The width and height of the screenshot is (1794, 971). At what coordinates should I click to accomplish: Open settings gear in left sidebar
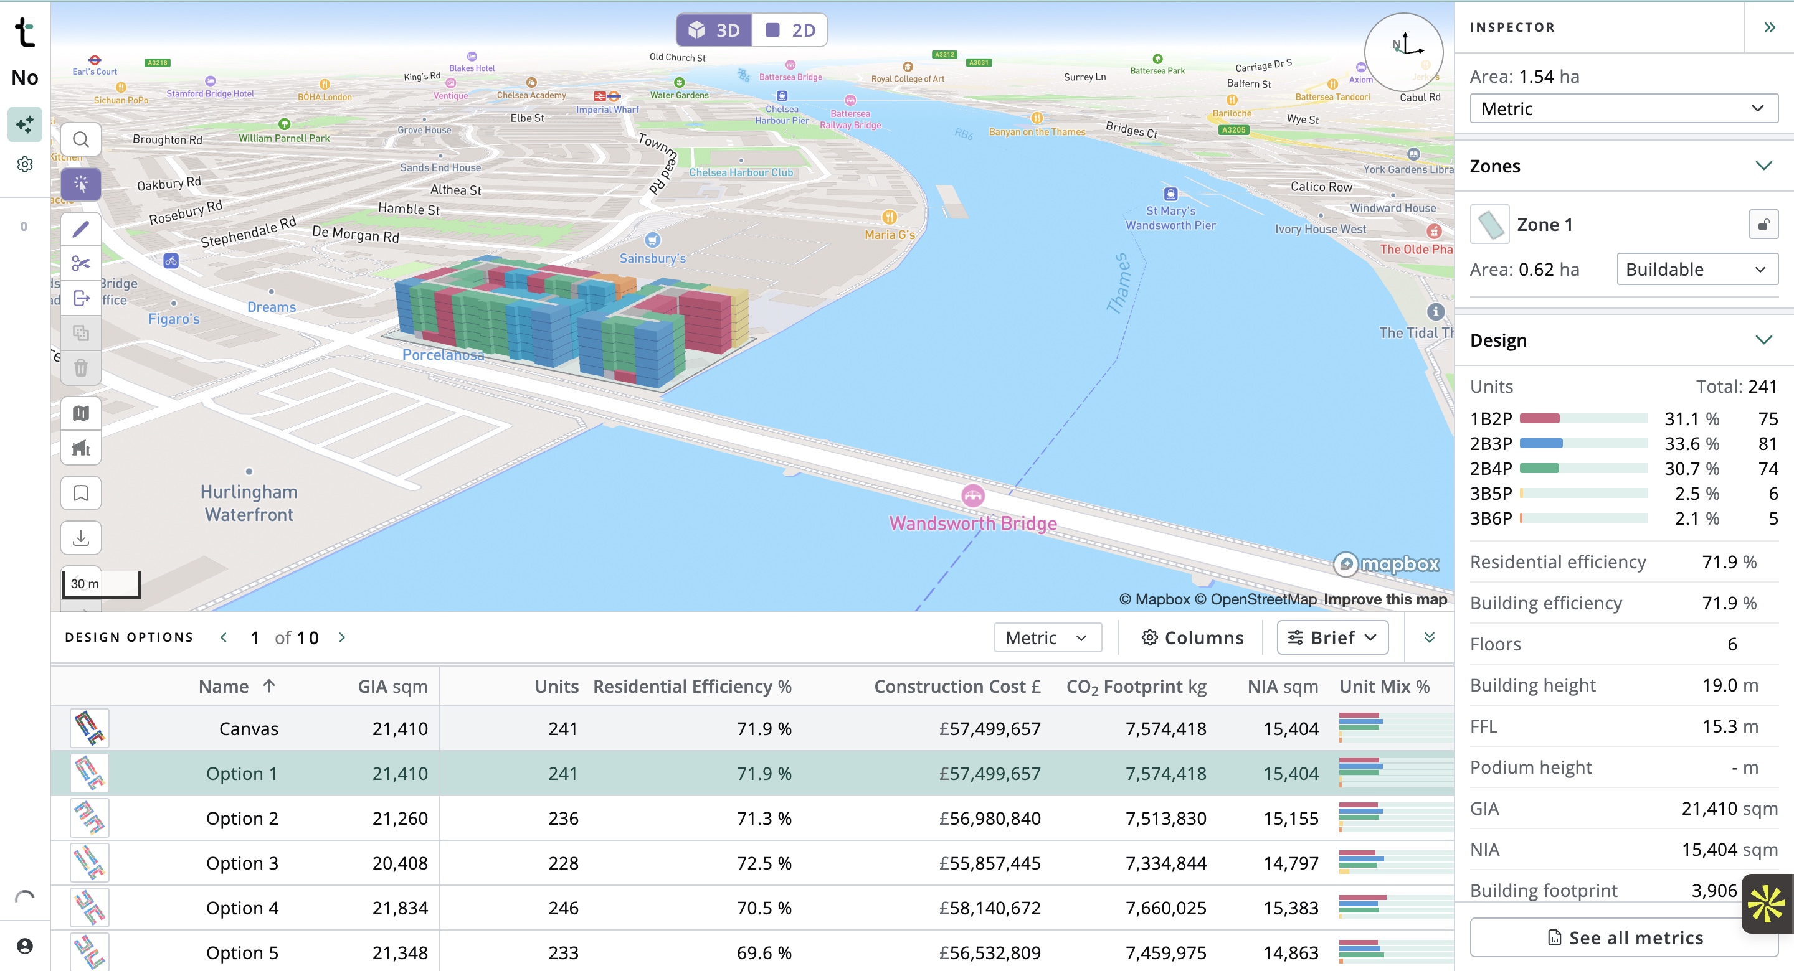25,164
